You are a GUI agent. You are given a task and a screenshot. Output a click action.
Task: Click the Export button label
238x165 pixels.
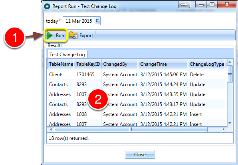coord(86,35)
